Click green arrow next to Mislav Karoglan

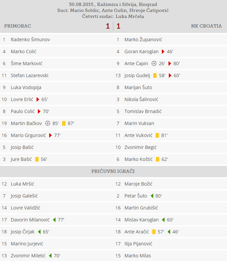coord(163,220)
